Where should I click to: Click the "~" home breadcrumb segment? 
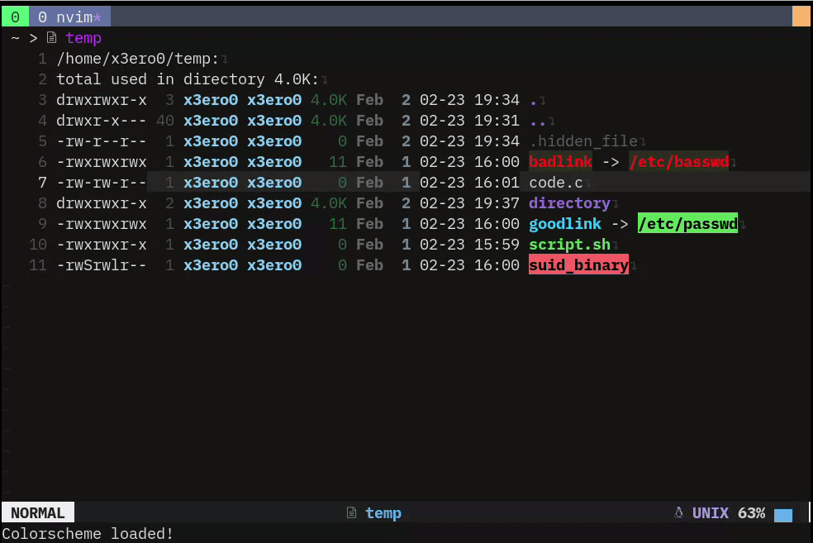(15, 38)
